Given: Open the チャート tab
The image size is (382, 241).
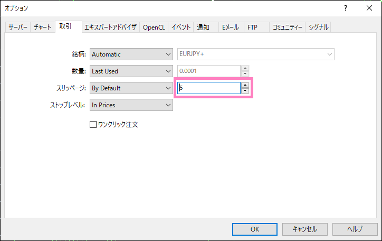Looking at the screenshot, I should [x=42, y=27].
